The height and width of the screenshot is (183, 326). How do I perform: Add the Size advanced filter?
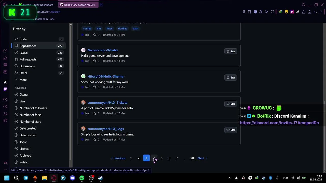tap(20, 101)
